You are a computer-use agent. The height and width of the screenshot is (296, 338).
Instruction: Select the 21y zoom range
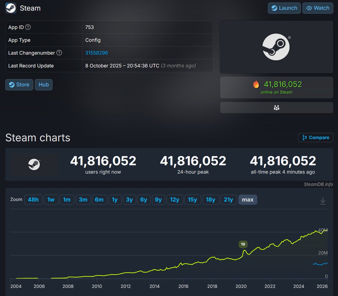point(228,199)
